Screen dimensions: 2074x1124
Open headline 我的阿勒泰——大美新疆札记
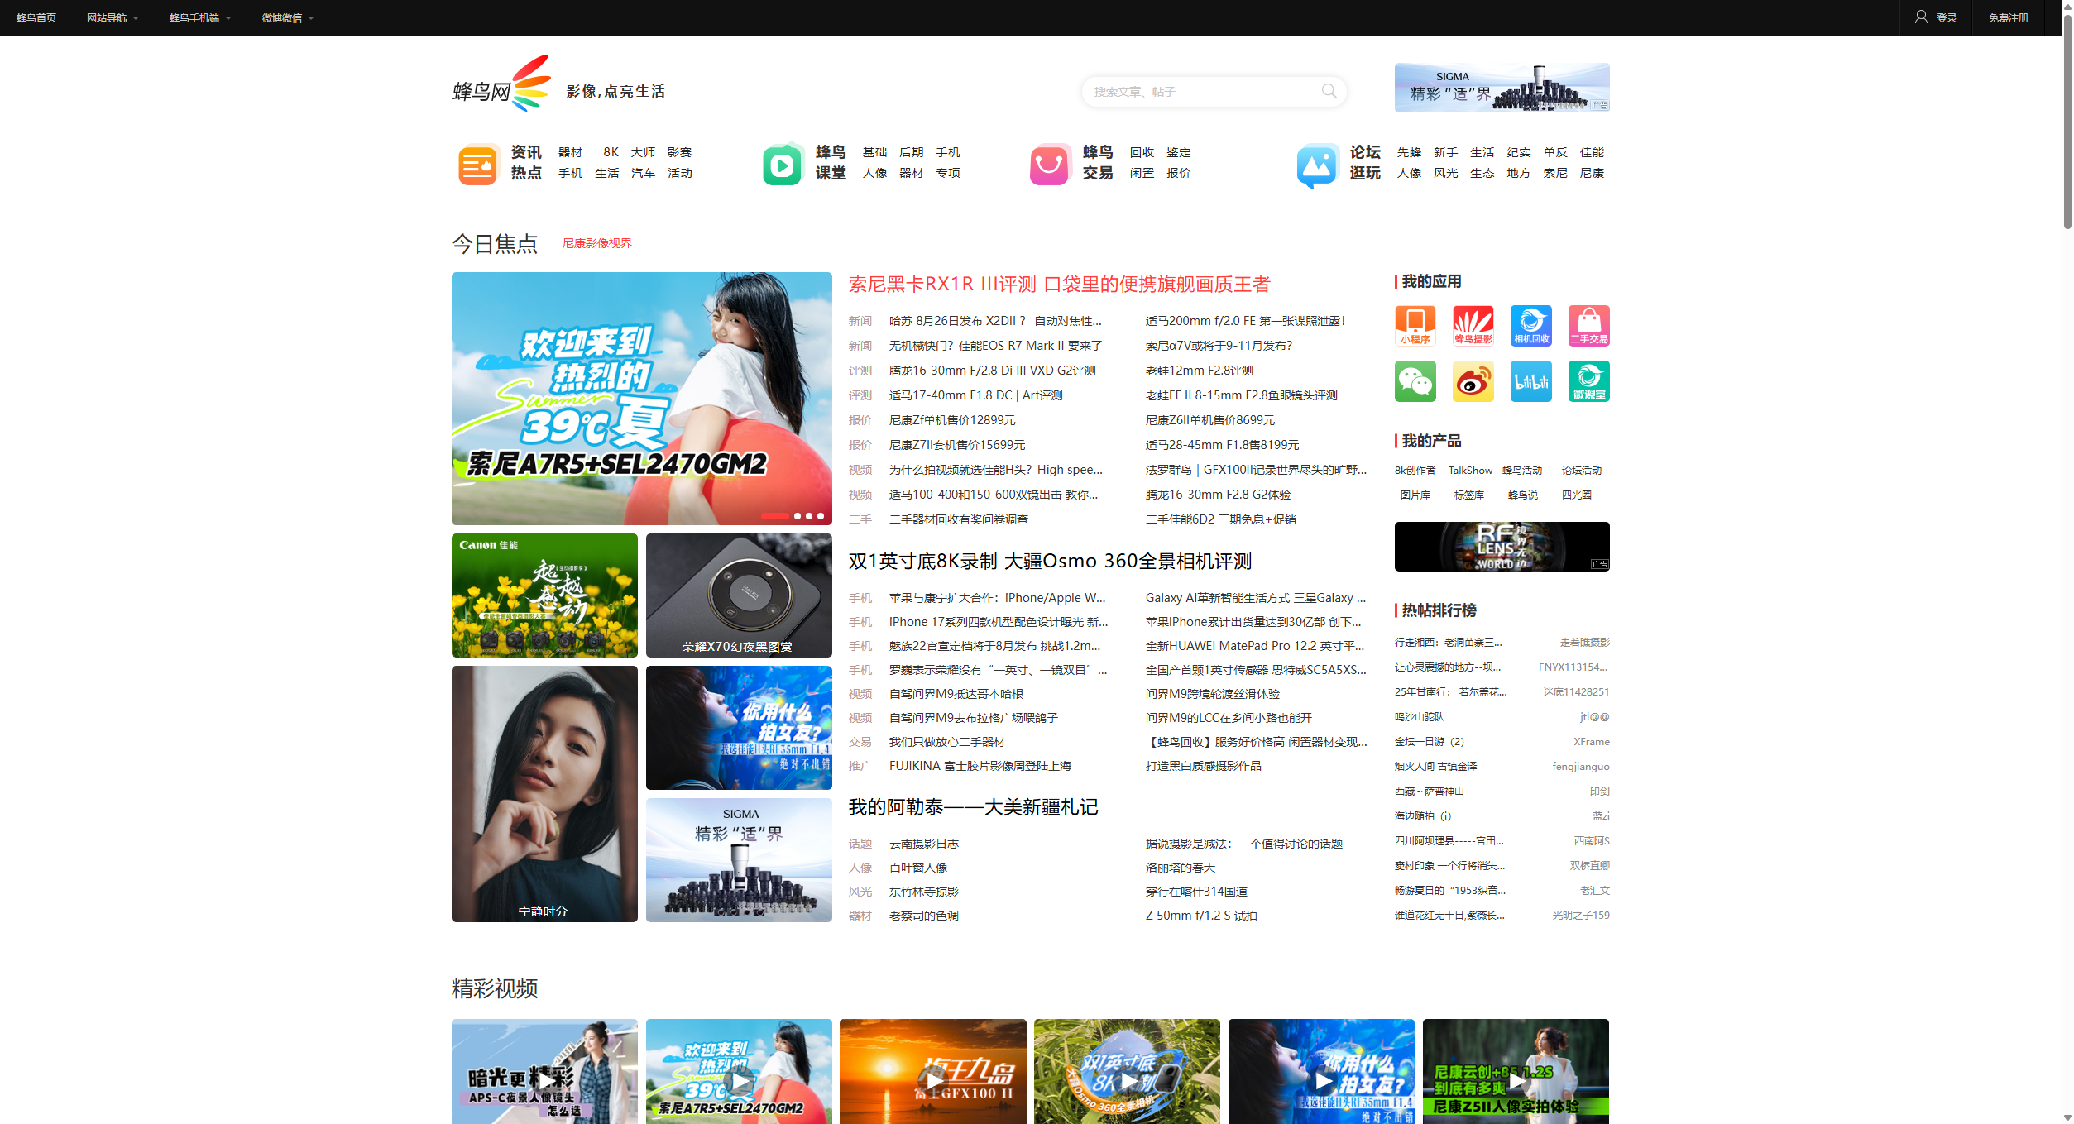point(973,806)
